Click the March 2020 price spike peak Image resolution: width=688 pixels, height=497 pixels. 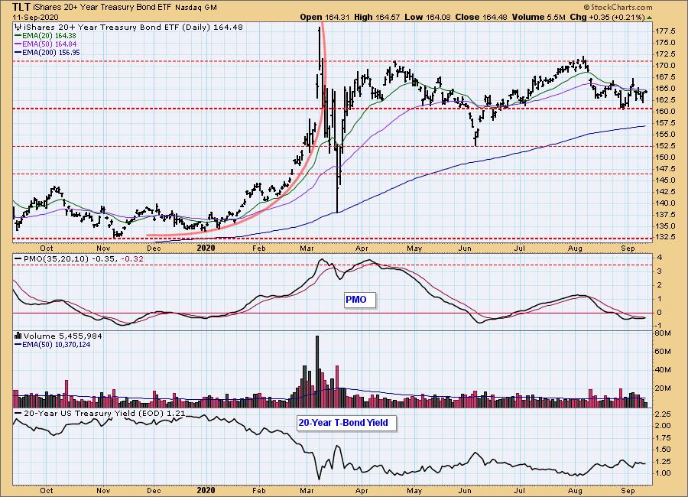tap(320, 28)
